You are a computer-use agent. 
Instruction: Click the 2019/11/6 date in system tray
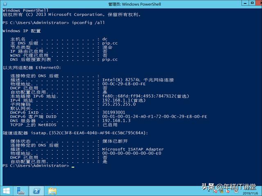(250, 193)
